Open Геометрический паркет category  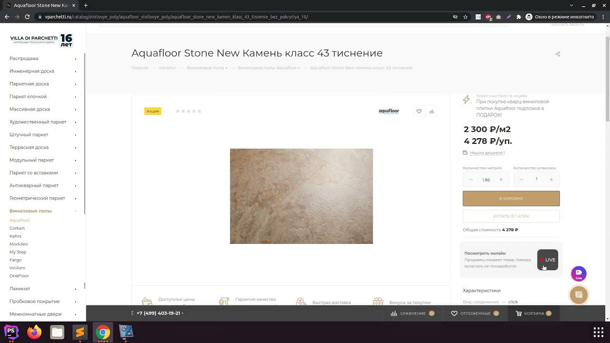pos(37,198)
